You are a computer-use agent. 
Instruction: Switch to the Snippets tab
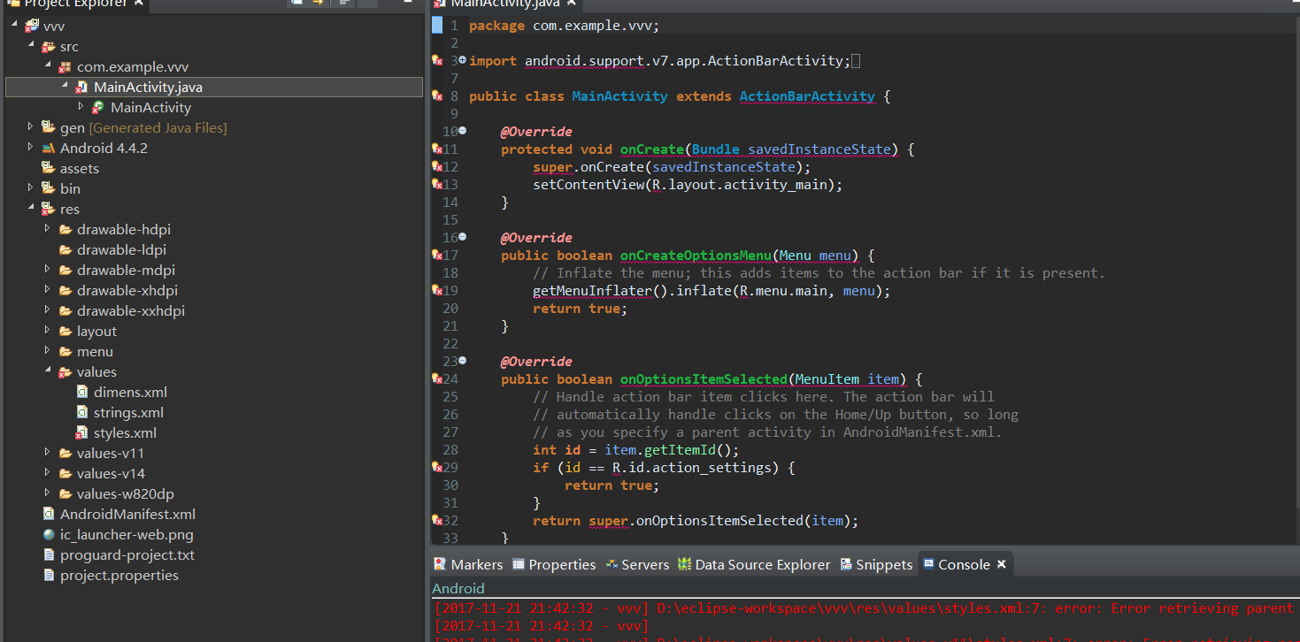[876, 564]
